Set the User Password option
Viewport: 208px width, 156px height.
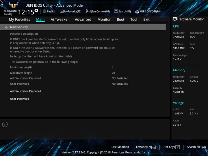click(x=20, y=99)
